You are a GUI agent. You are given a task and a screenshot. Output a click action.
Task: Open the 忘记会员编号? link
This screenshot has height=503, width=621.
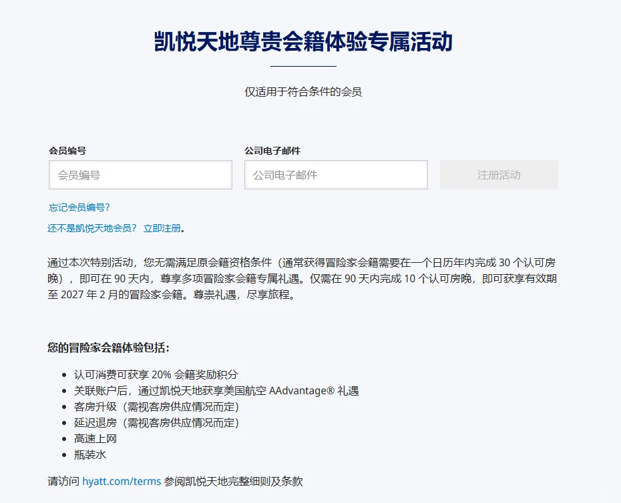tap(79, 207)
